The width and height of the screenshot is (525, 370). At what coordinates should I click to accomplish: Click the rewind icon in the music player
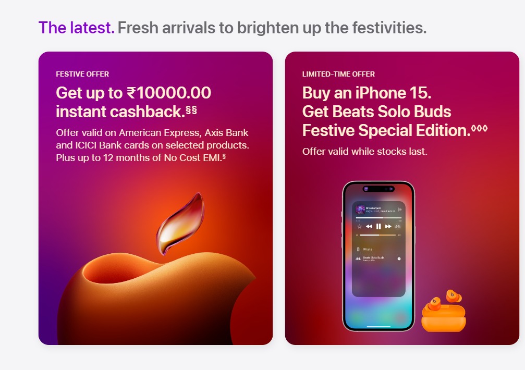(369, 227)
